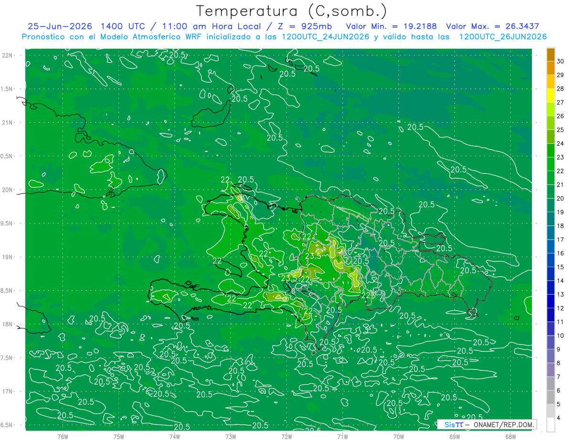The image size is (573, 443).
Task: Click the "75W" longitude label
Action: pos(118,437)
